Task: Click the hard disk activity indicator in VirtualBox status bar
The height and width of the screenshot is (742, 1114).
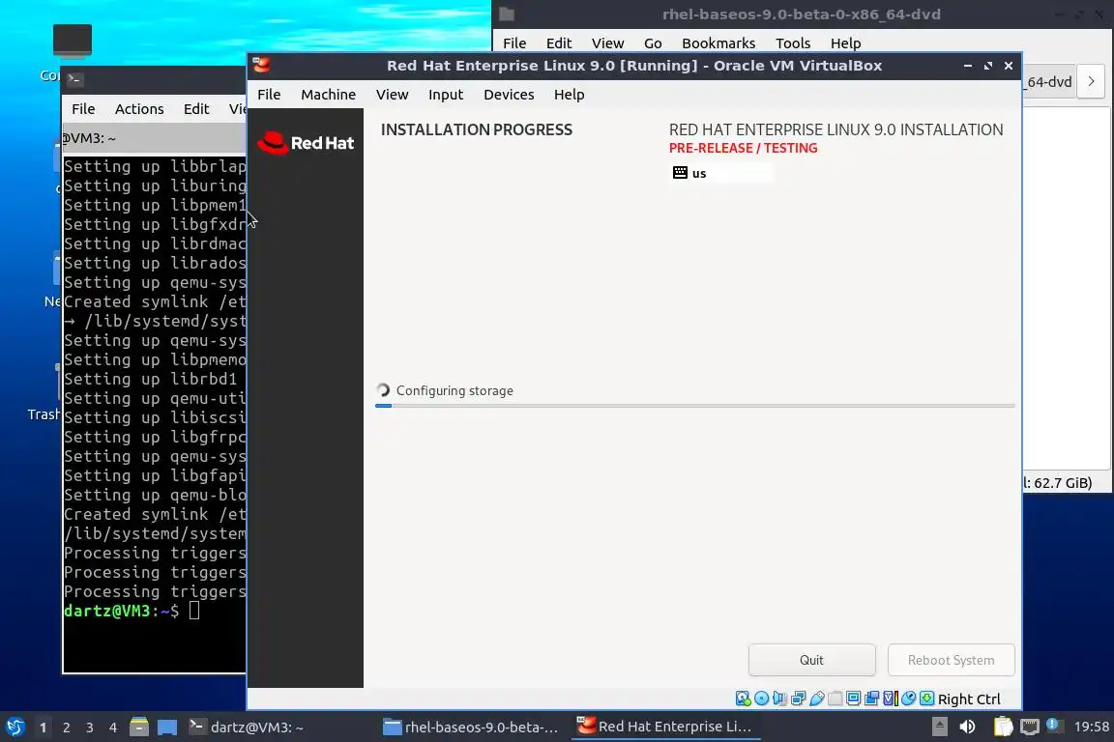Action: (x=743, y=699)
